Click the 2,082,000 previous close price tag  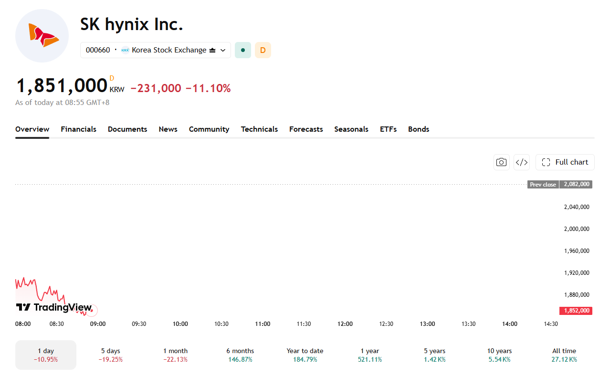pos(576,185)
